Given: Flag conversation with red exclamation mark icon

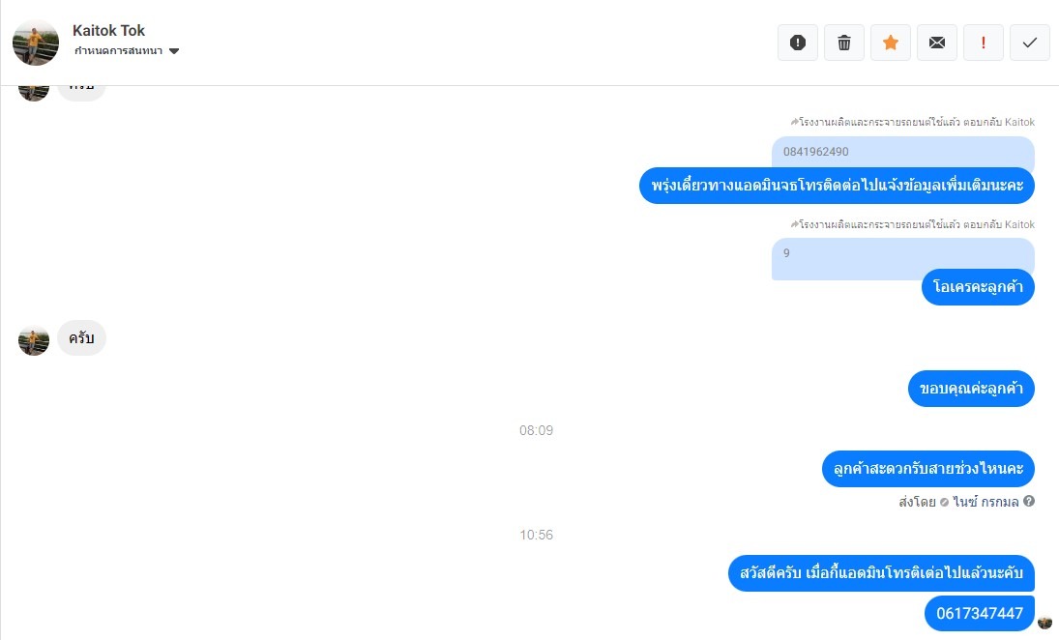Looking at the screenshot, I should [x=984, y=43].
